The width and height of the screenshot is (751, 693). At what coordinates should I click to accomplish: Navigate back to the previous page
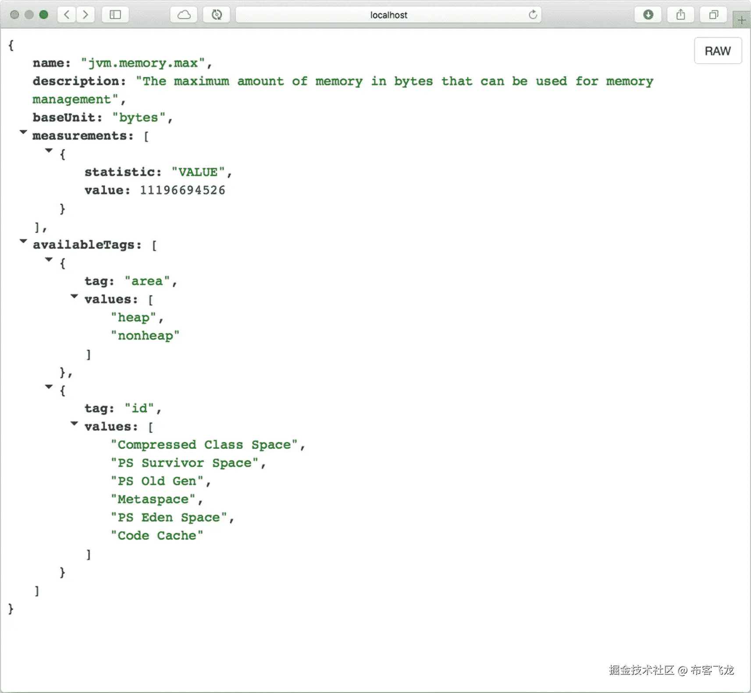pyautogui.click(x=66, y=14)
